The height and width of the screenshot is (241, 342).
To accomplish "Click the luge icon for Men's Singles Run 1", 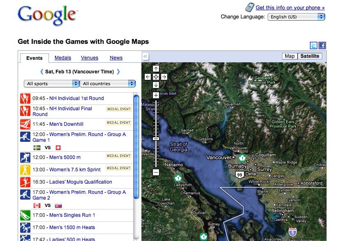I will click(x=25, y=215).
